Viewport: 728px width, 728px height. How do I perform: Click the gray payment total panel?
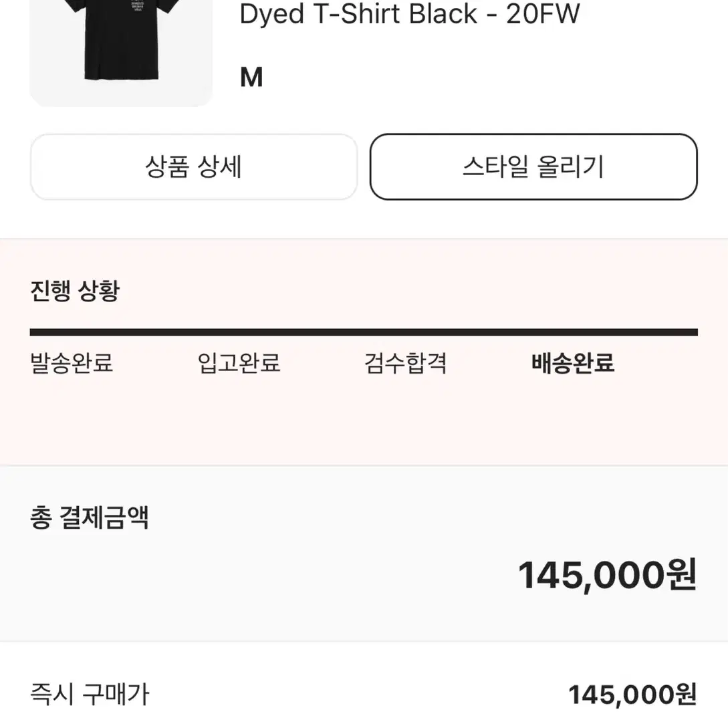coord(364,554)
